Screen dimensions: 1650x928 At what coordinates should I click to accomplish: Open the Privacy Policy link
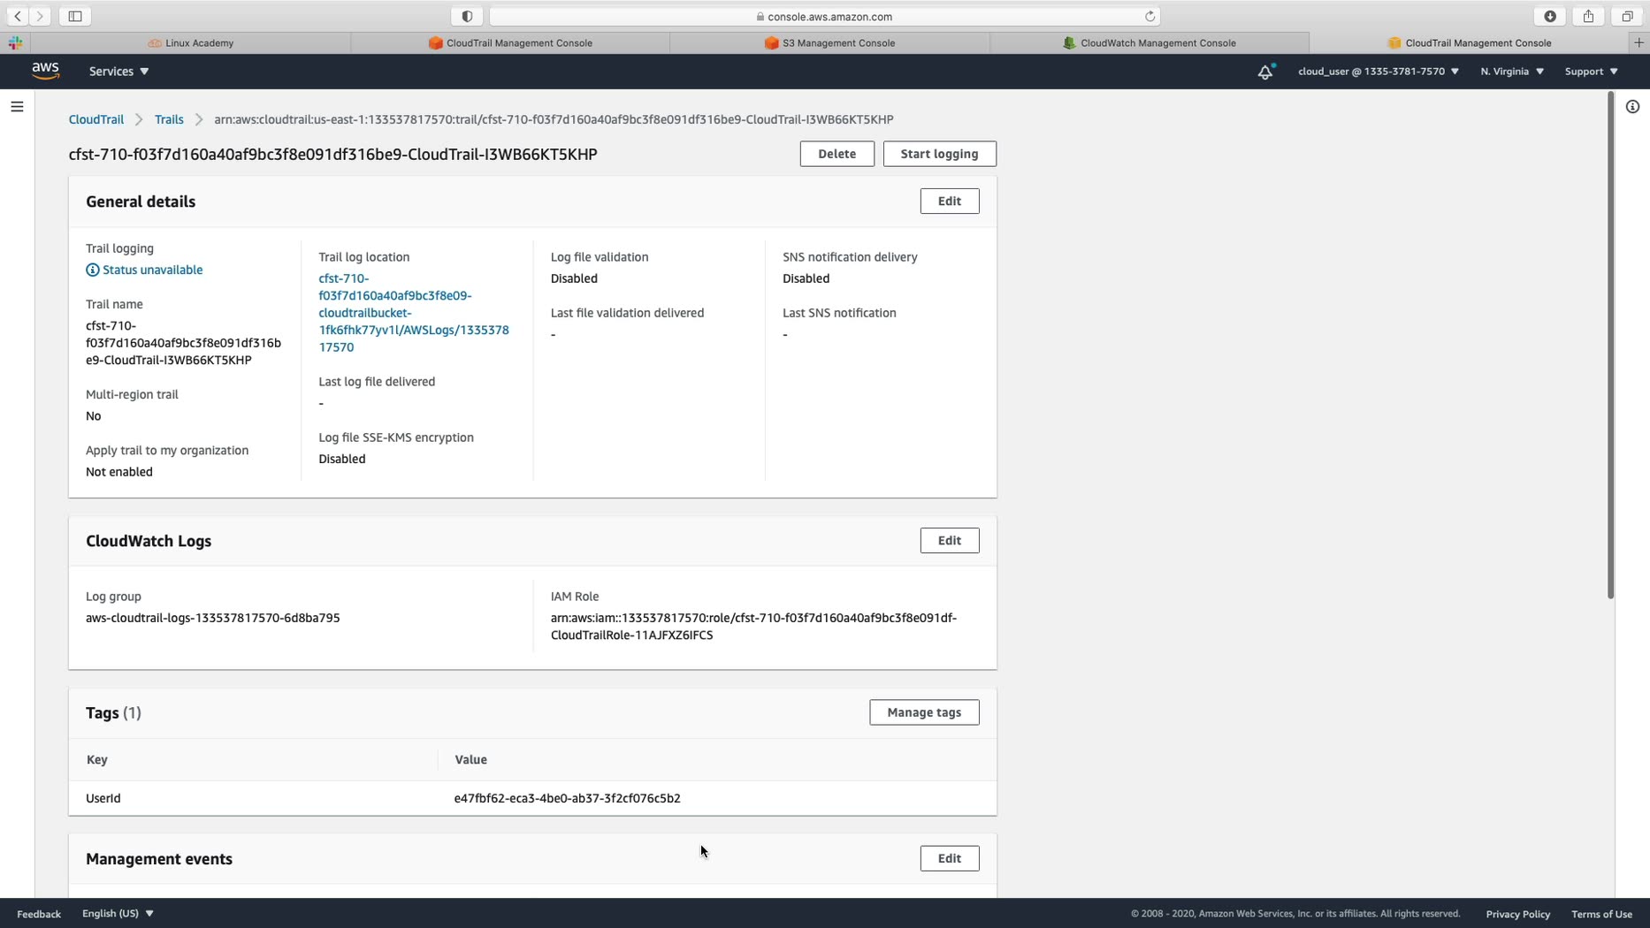point(1517,914)
